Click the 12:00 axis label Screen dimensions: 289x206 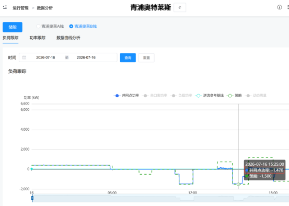(193, 192)
